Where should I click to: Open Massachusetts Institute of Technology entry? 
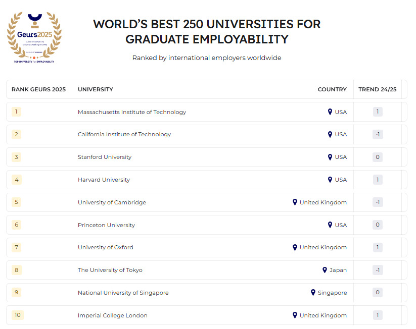click(x=132, y=112)
